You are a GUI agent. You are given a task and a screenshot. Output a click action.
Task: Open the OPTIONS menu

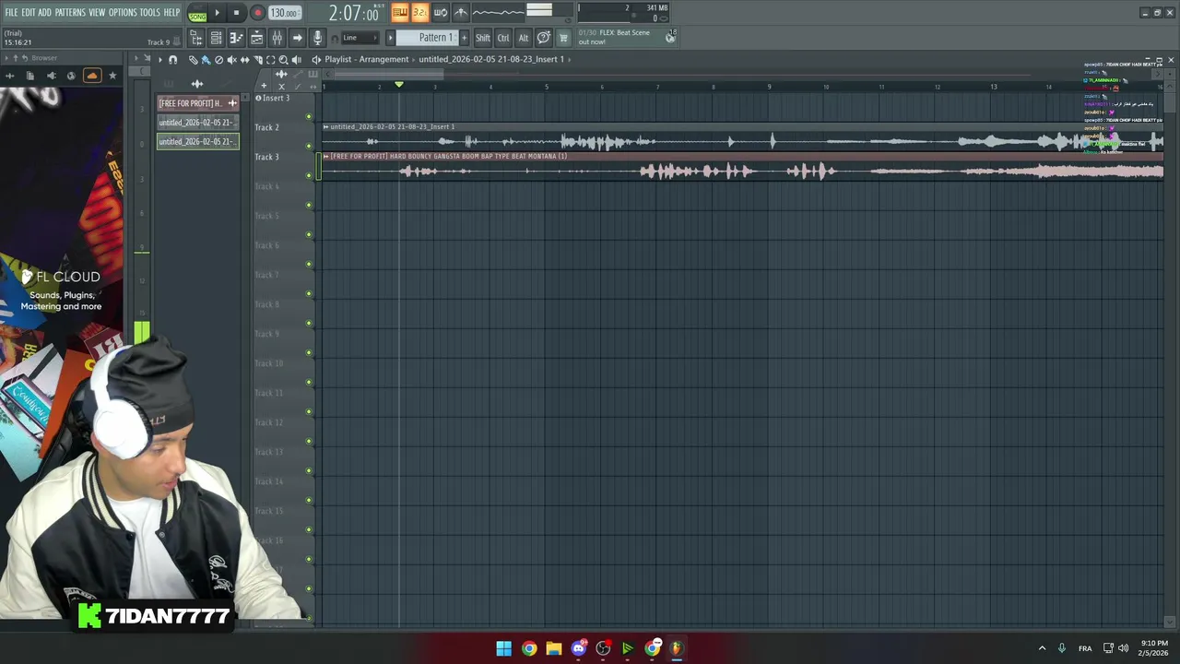pos(123,12)
